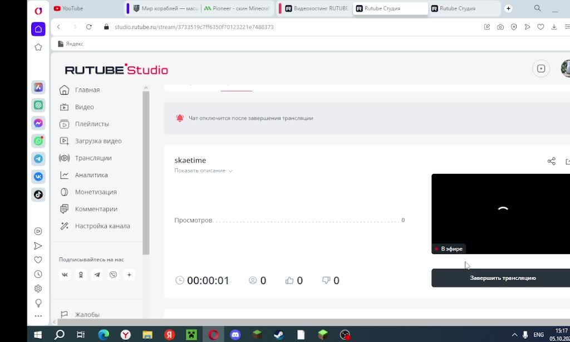570x342 pixels.
Task: Open Windows taskbar search
Action: (59, 334)
